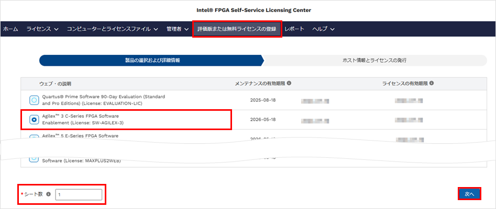Image resolution: width=496 pixels, height=209 pixels.
Task: Expand the ライセンス dropdown menu
Action: click(x=42, y=29)
